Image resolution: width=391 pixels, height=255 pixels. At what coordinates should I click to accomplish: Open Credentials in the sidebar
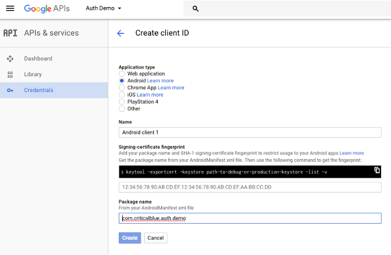[54, 90]
